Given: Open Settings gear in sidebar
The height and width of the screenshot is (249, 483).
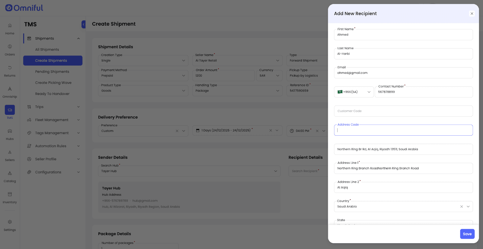Looking at the screenshot, I should (10, 222).
